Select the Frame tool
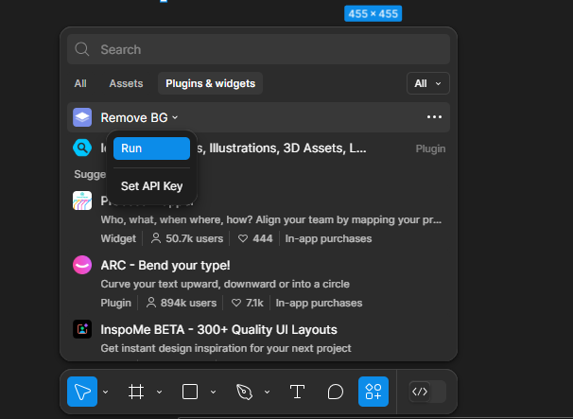Viewport: 573px width, 419px height. [x=136, y=392]
